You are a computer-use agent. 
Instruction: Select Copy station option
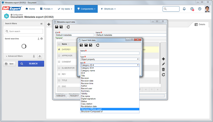coord(110,104)
